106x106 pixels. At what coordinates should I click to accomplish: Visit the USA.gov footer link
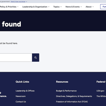pos(100,91)
